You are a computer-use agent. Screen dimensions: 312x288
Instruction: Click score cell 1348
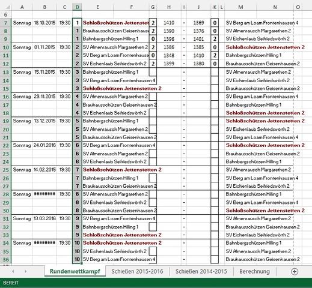169,55
